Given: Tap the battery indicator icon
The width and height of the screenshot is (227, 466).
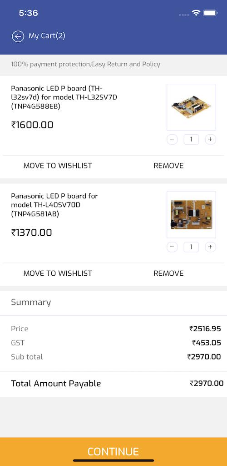Looking at the screenshot, I should point(211,13).
